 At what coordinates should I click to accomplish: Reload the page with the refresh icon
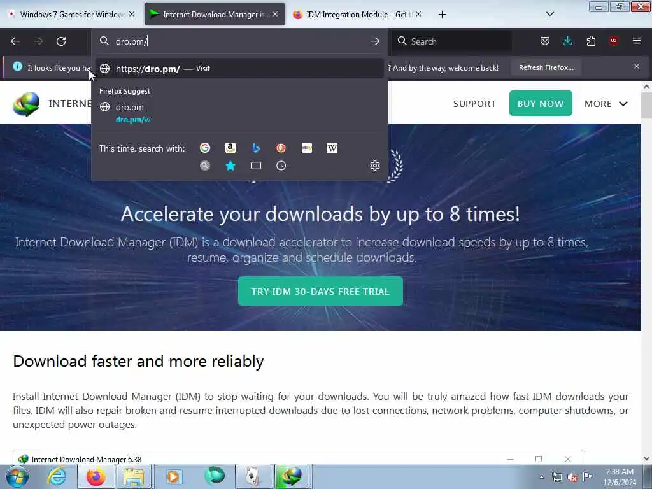[x=61, y=41]
